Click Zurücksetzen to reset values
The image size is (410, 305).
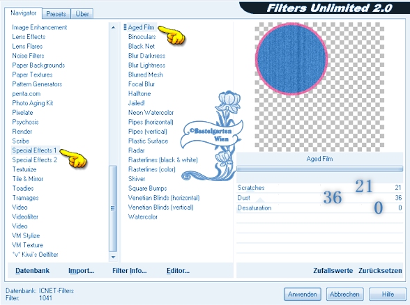point(380,271)
